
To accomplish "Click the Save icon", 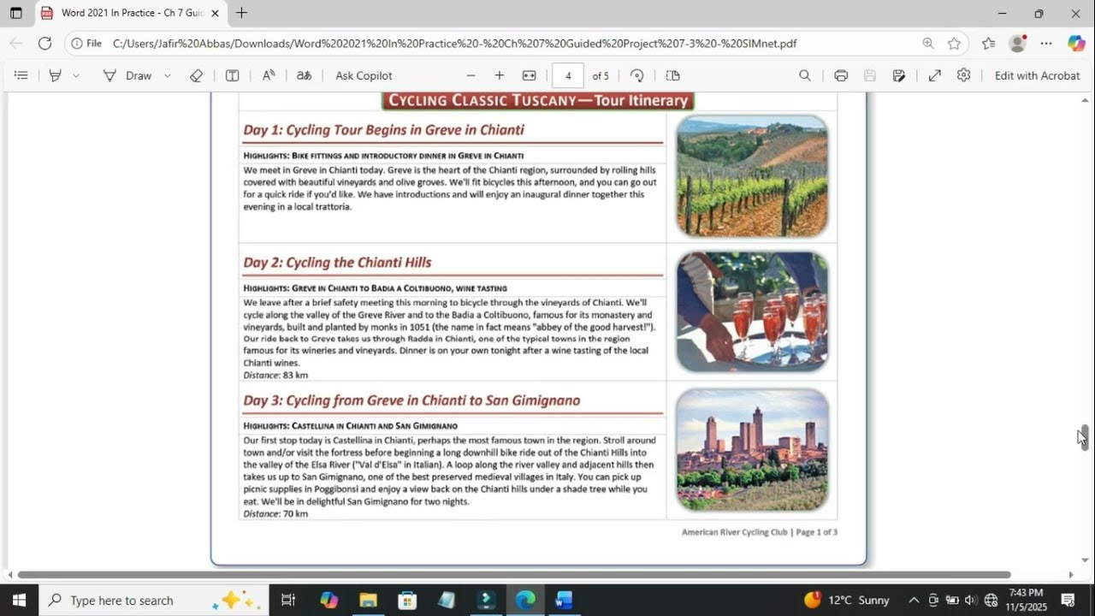I will point(870,75).
